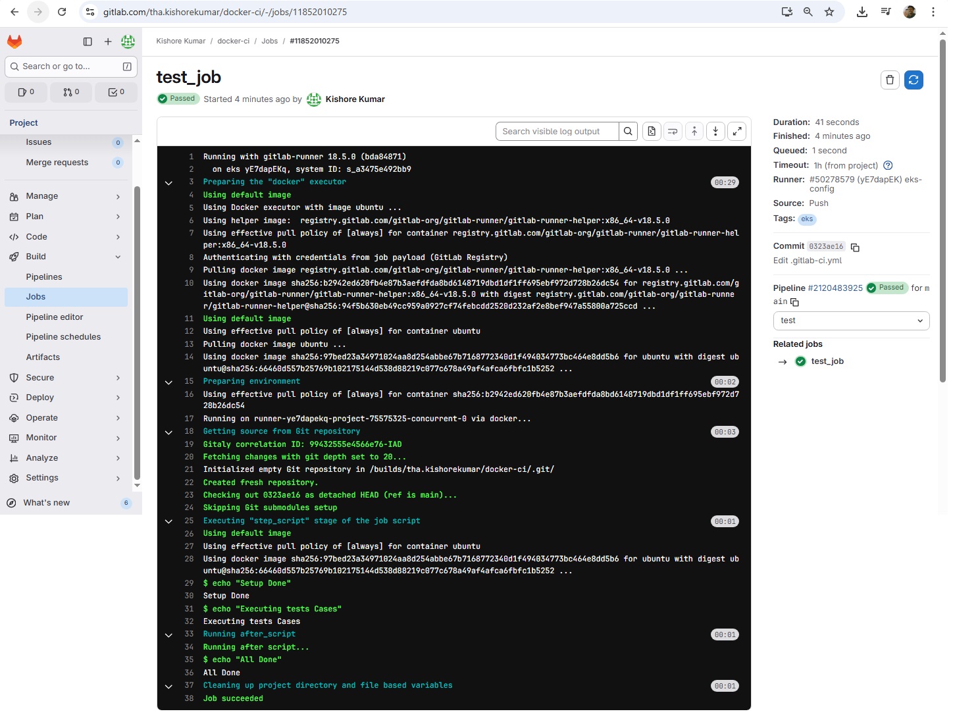Open the test stage dropdown
The image size is (953, 724).
850,321
